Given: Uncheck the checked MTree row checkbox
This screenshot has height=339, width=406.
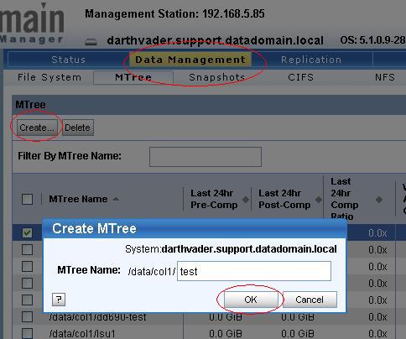Looking at the screenshot, I should pos(27,232).
